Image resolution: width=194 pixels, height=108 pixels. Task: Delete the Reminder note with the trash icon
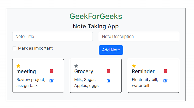tap(166, 71)
